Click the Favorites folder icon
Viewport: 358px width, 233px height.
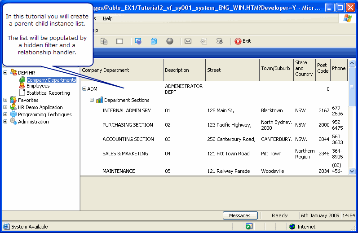13,100
